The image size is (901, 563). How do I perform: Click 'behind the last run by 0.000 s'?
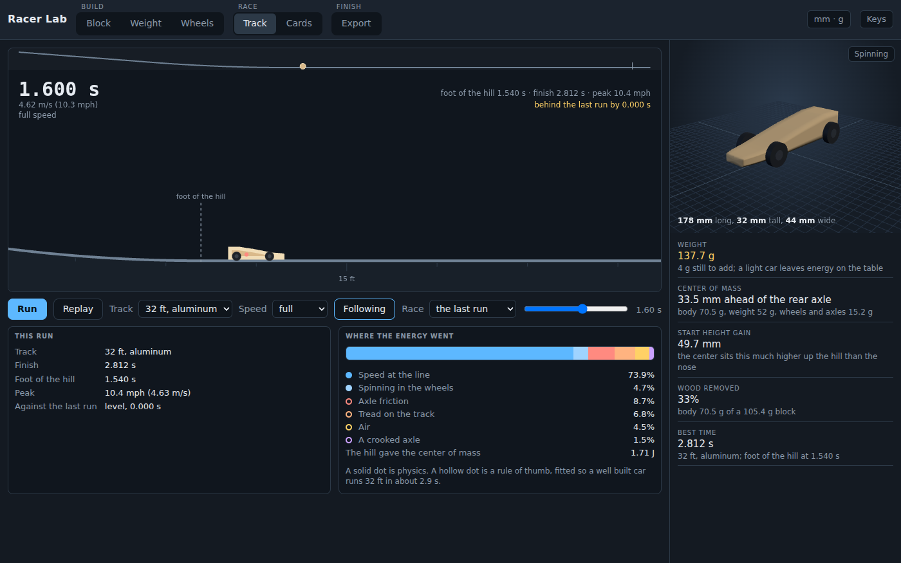[x=592, y=105]
